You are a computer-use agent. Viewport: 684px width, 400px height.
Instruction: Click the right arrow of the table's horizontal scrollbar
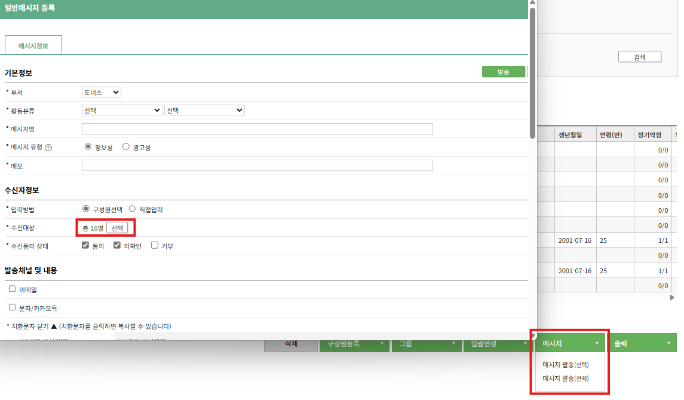click(x=672, y=297)
